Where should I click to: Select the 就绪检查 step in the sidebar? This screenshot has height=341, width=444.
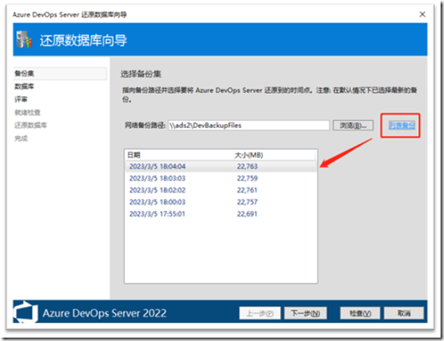(x=27, y=113)
